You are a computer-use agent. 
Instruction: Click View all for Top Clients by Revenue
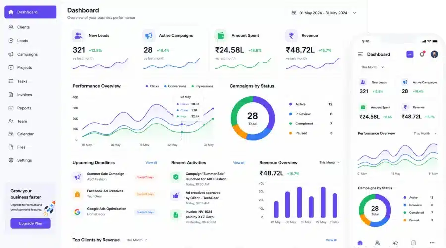(331, 240)
